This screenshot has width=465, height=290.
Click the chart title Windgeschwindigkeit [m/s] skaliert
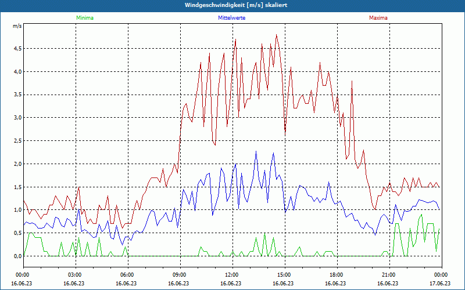tap(236, 5)
